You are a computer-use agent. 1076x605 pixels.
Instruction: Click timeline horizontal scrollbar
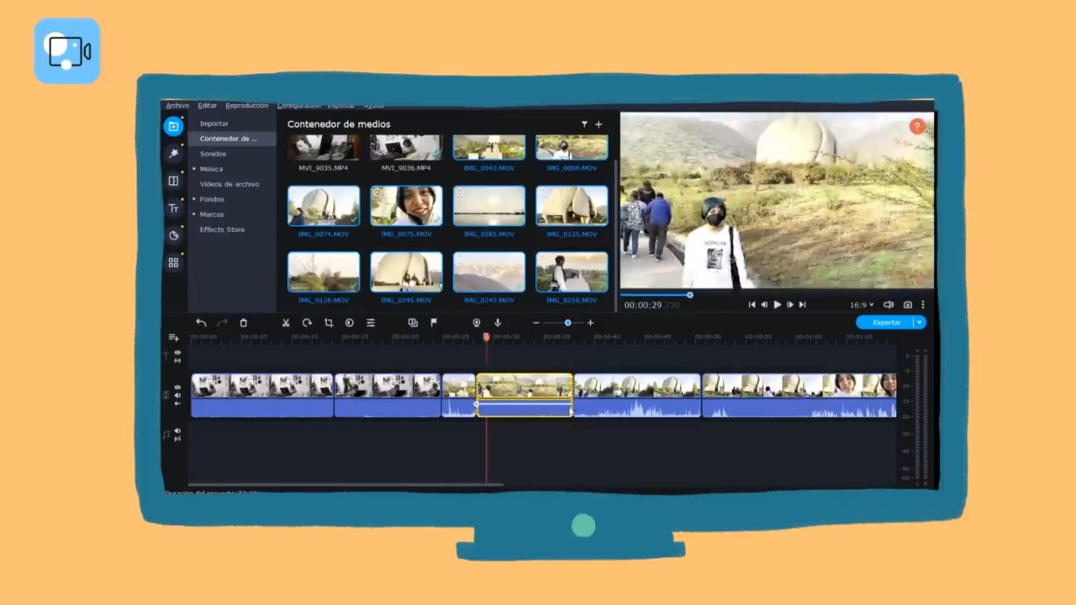point(346,485)
